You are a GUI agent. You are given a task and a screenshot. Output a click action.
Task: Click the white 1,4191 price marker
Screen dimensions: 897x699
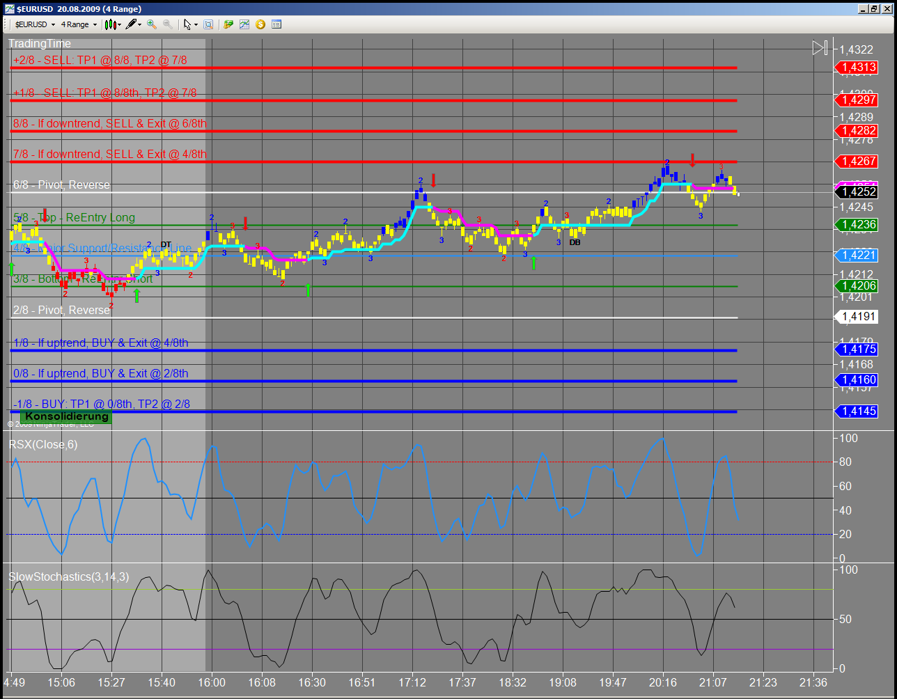point(856,317)
